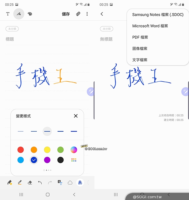The width and height of the screenshot is (189, 200).
Task: Pick the checked dark blue color
Action: 34,160
